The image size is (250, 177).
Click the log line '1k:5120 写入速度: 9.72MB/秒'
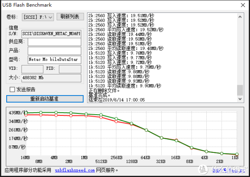point(120,62)
